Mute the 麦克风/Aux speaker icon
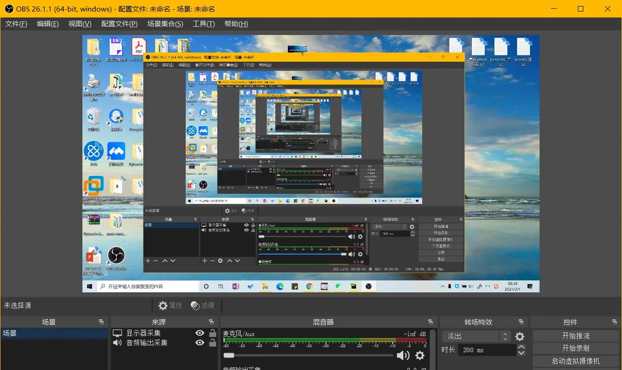This screenshot has width=622, height=370. click(402, 355)
